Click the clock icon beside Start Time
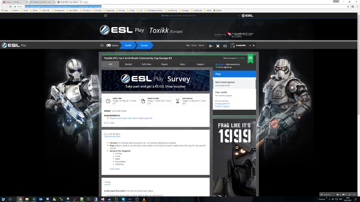360x202 pixels. coord(108,101)
